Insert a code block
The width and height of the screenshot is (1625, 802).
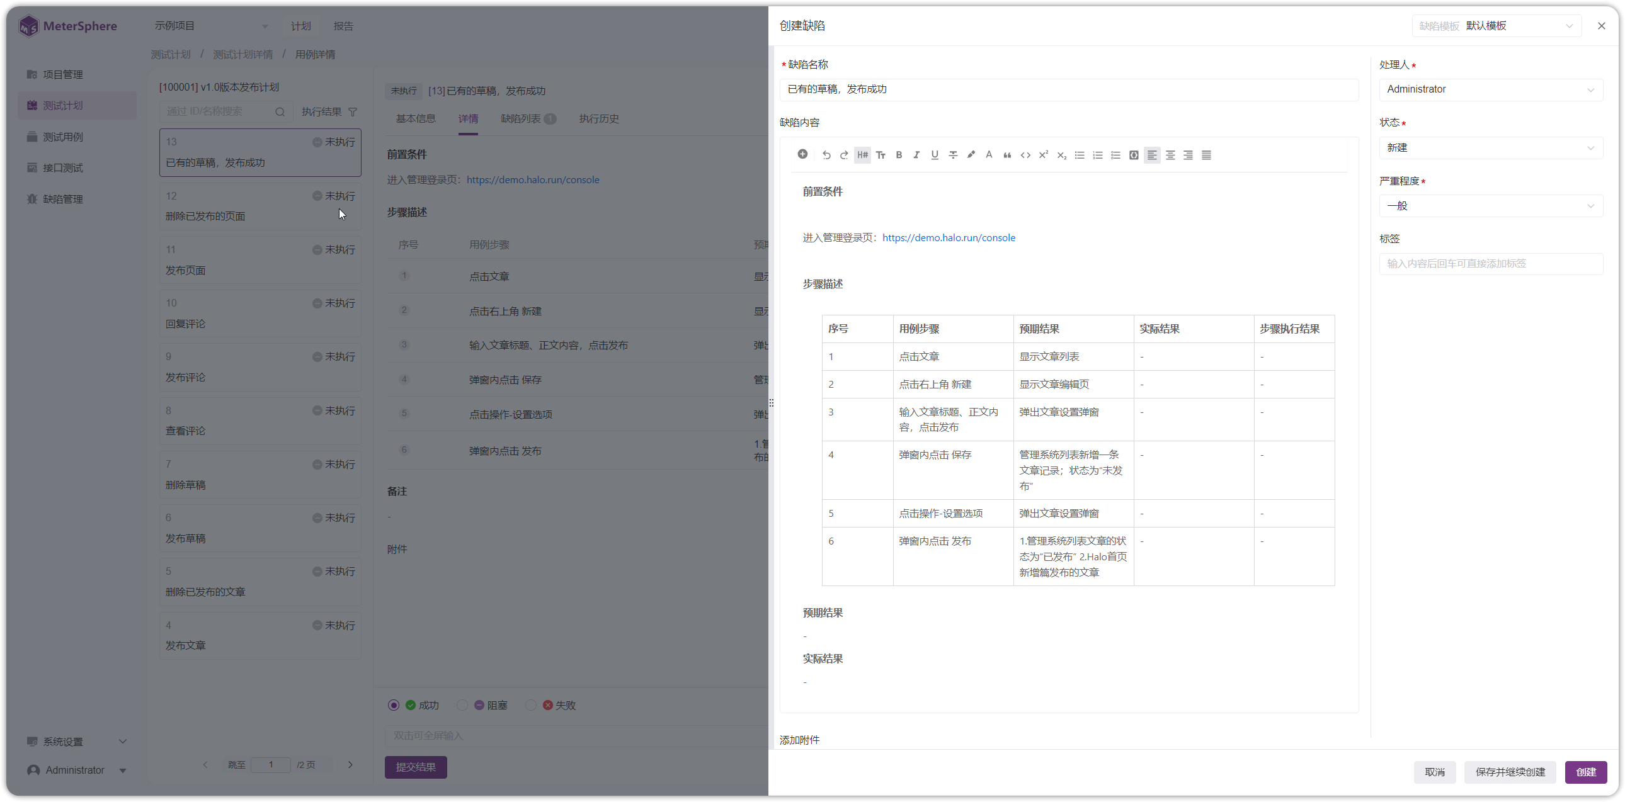[x=1134, y=155]
